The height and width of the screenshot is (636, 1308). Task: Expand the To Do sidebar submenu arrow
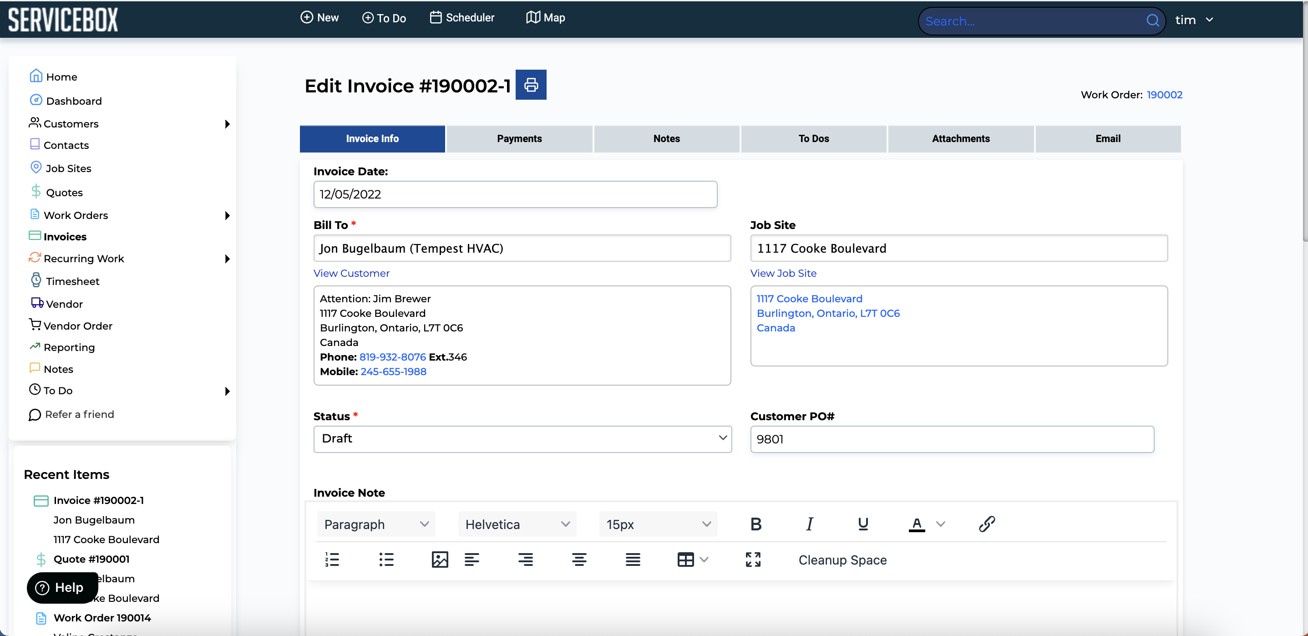click(227, 391)
